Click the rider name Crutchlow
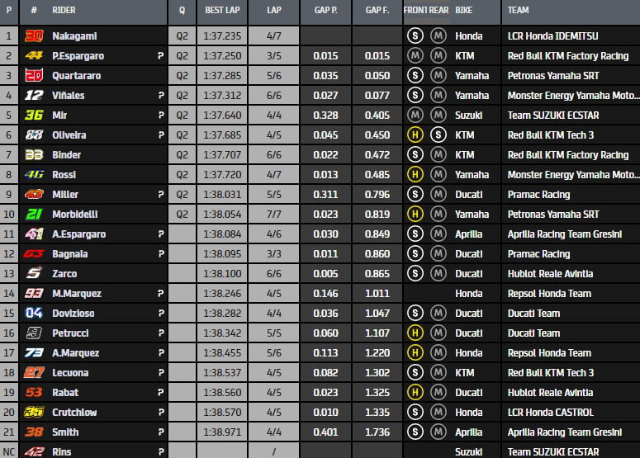Image resolution: width=640 pixels, height=458 pixels. (75, 412)
